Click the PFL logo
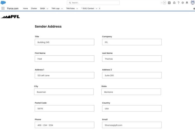The width and height of the screenshot is (195, 134). pyautogui.click(x=10, y=17)
